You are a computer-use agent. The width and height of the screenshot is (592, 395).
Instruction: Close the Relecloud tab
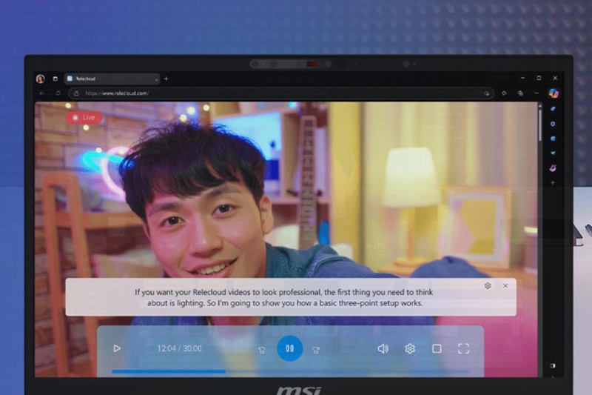click(156, 79)
